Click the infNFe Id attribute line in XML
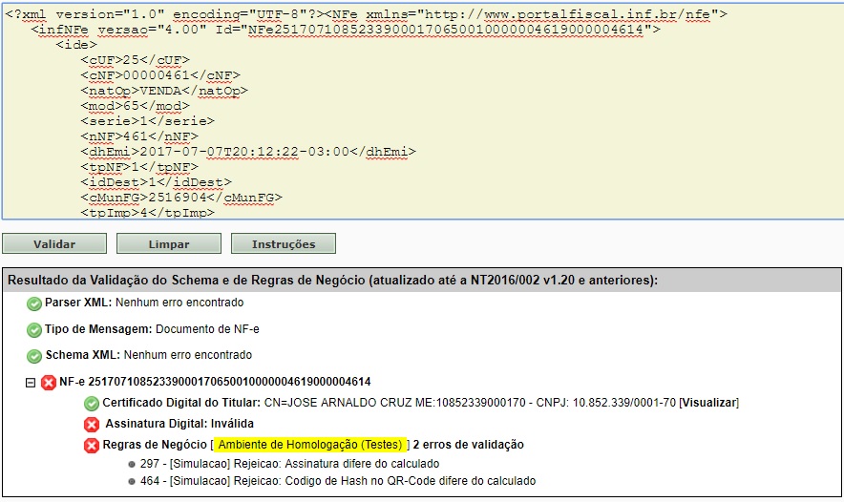844x502 pixels. [x=346, y=29]
